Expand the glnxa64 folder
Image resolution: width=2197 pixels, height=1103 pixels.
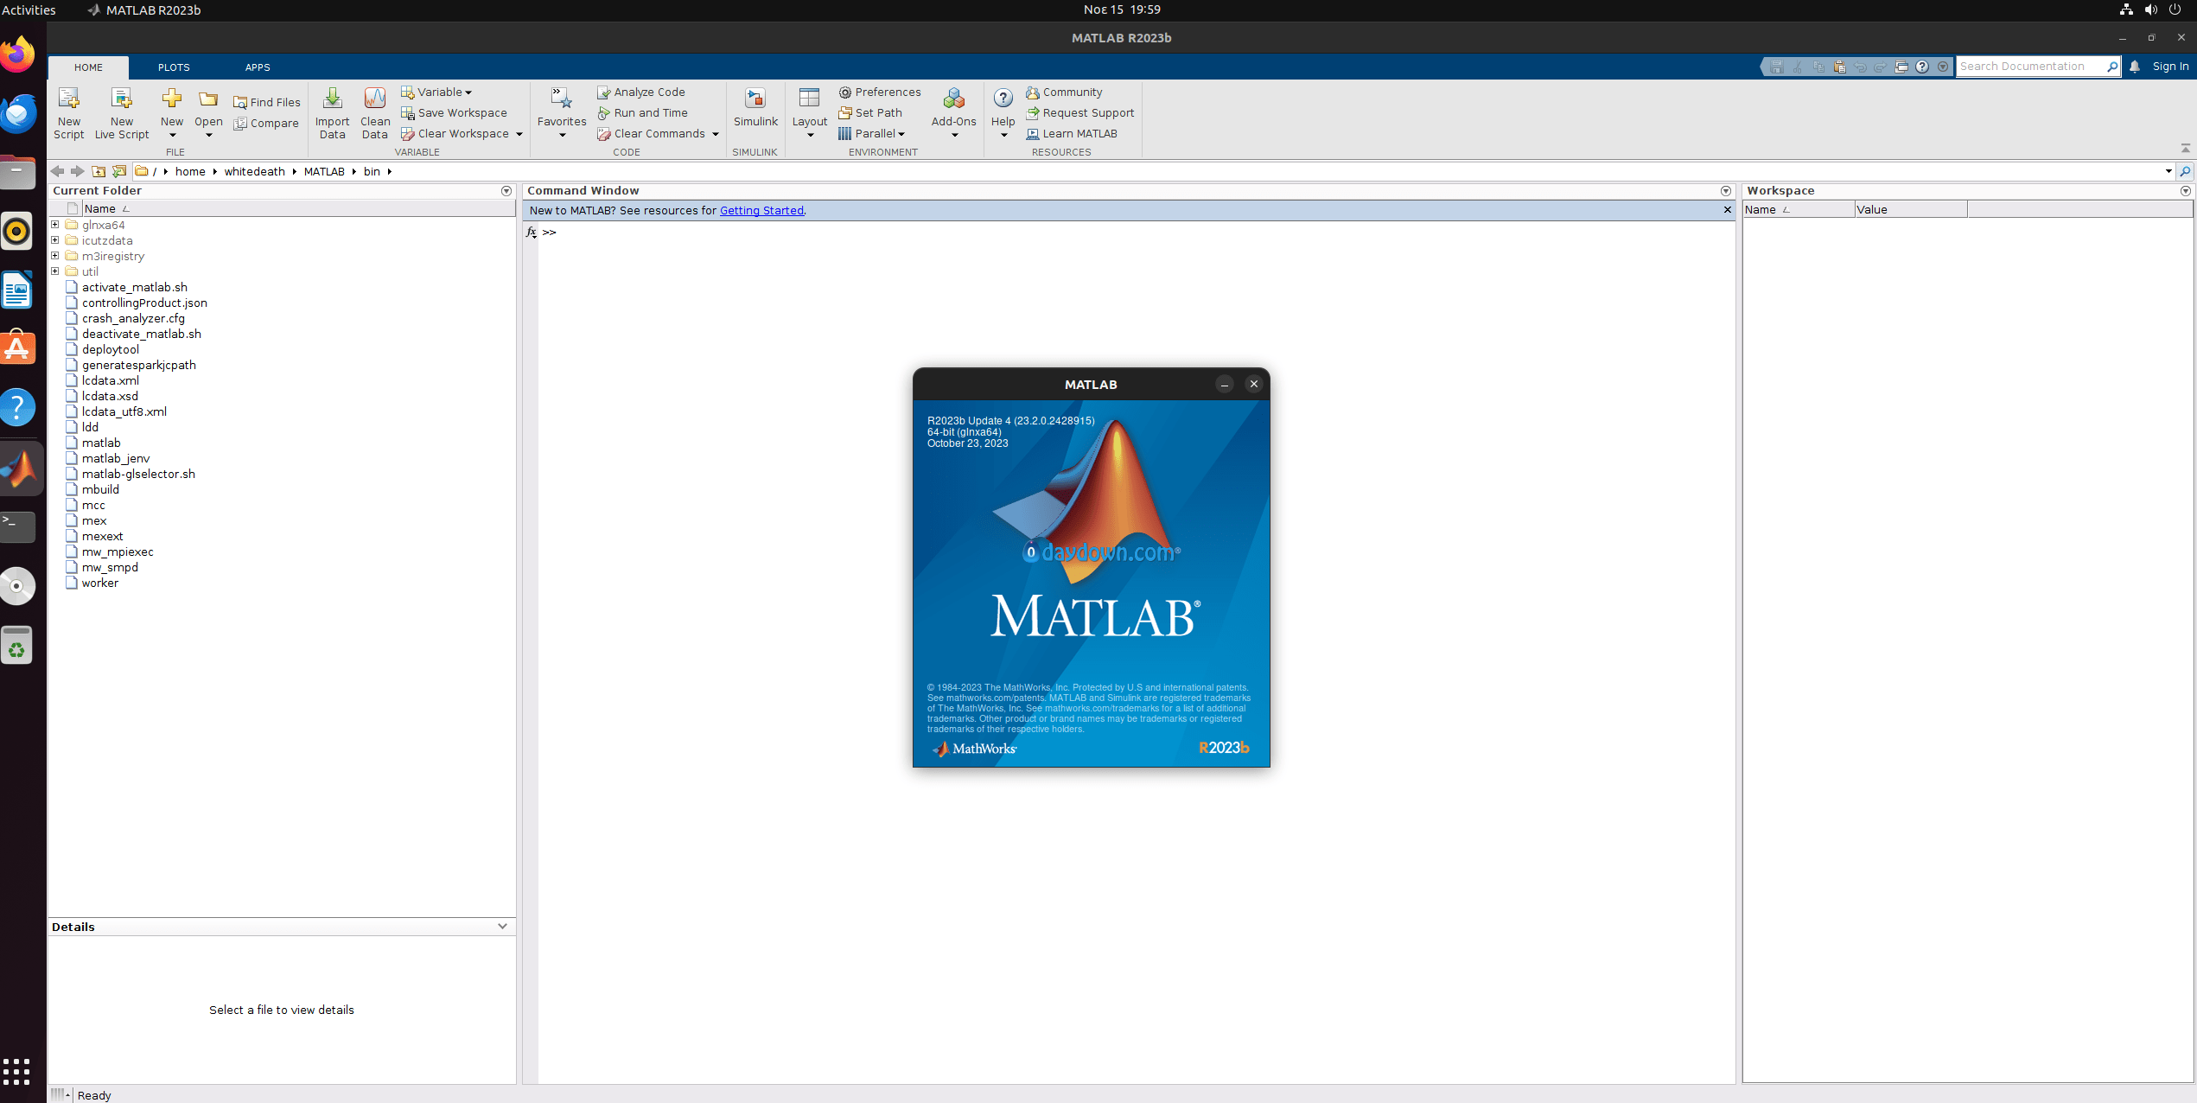click(55, 225)
